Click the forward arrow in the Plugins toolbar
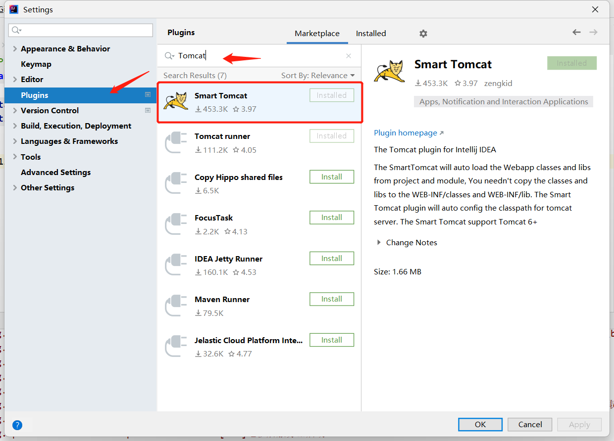The height and width of the screenshot is (441, 614). coord(593,32)
